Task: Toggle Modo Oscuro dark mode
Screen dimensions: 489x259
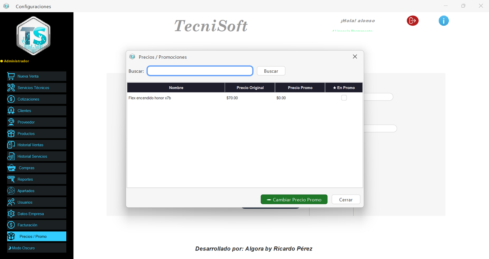Action: (37, 248)
